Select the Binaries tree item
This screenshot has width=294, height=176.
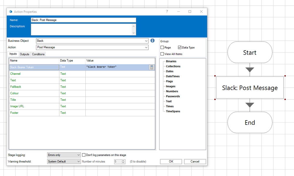[x=171, y=61]
